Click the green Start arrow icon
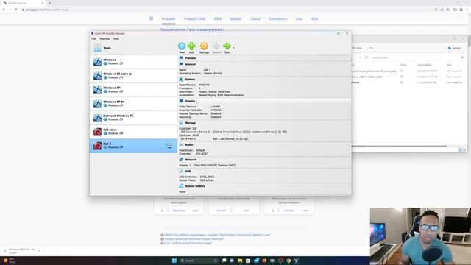Viewport: 471px width, 265px height. click(x=227, y=46)
